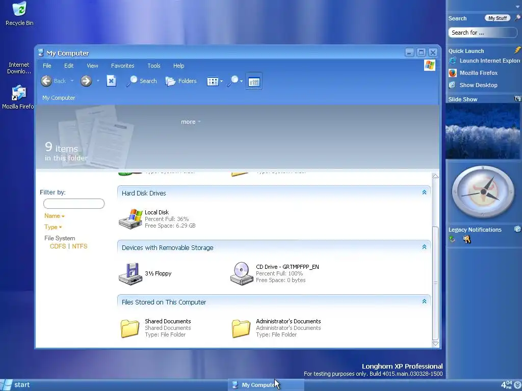Click the My Computer address breadcrumb

59,98
